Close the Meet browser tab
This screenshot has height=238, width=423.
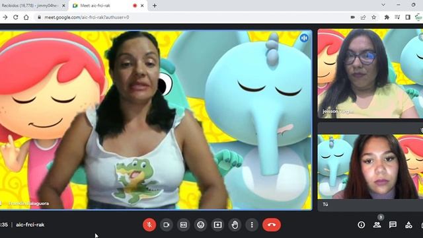point(142,6)
